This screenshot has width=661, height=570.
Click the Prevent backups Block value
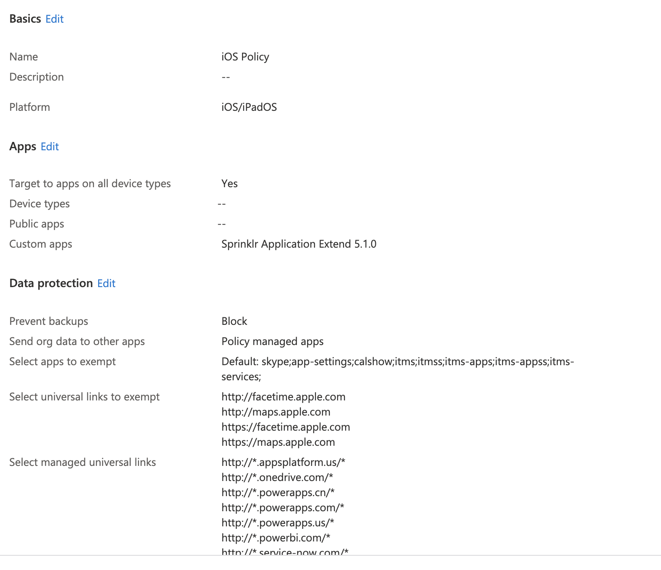click(x=234, y=321)
